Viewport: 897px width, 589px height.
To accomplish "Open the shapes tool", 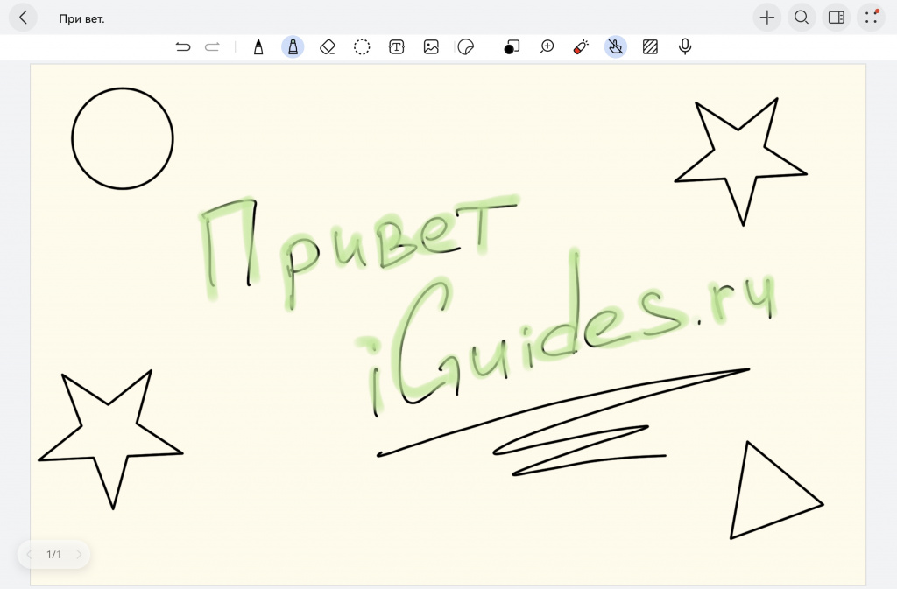I will [x=512, y=47].
